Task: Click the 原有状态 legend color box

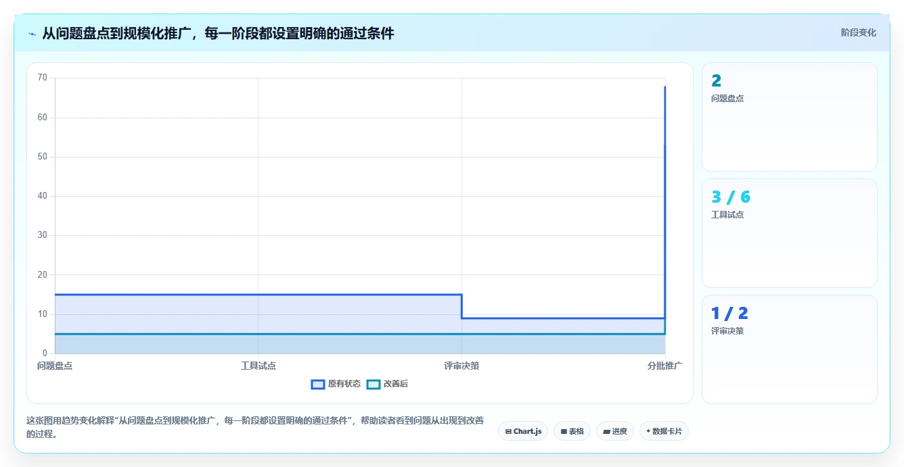Action: [318, 384]
